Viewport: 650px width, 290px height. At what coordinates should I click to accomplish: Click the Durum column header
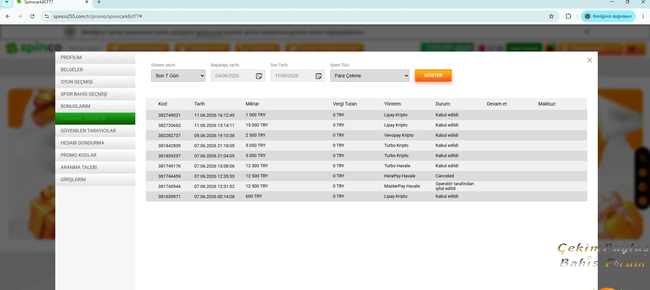coord(443,104)
